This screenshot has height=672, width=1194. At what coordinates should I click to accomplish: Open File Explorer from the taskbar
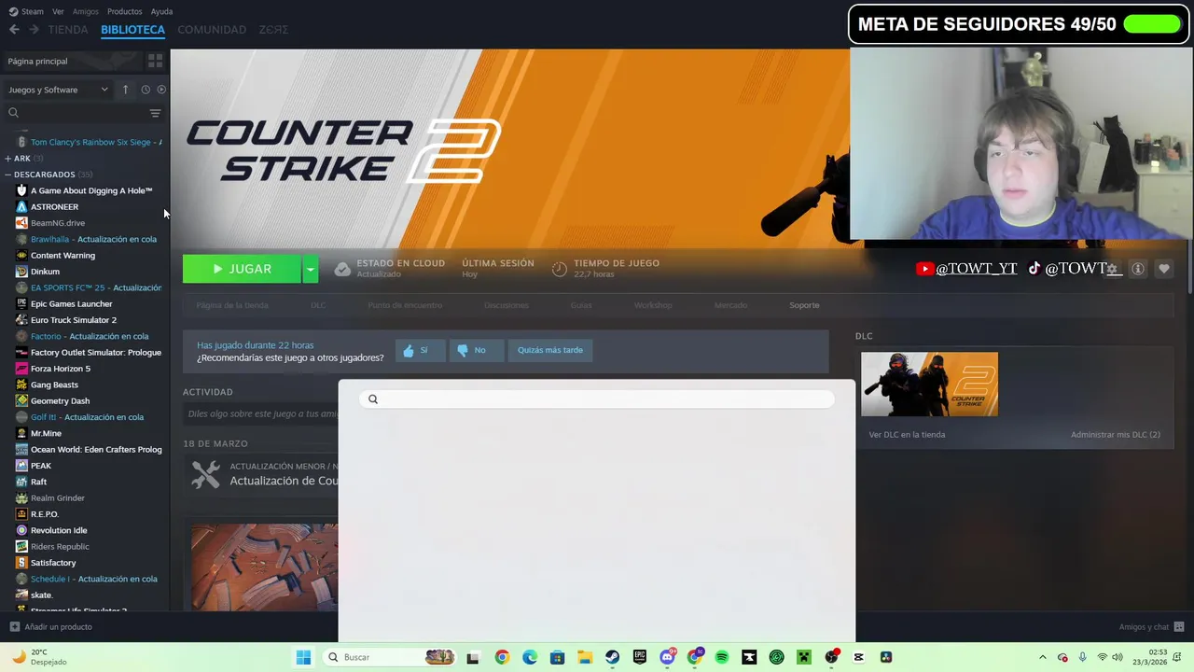585,657
